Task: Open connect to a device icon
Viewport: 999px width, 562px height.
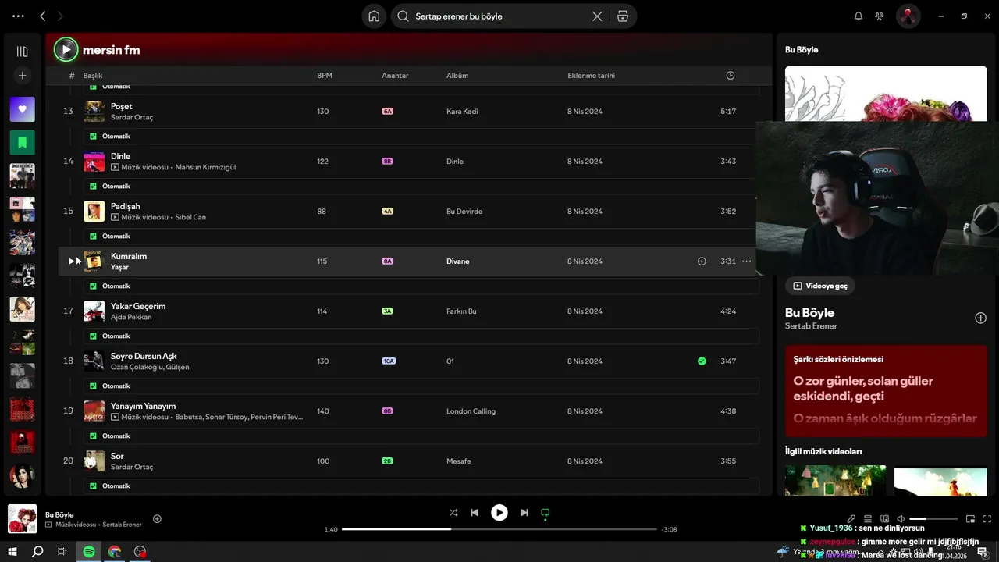Action: [884, 519]
